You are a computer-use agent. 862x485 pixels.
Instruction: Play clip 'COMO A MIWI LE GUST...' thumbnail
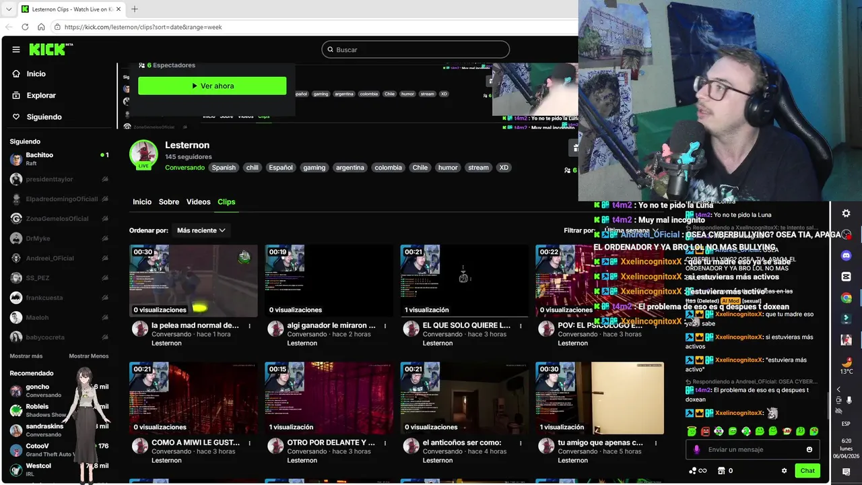click(x=193, y=398)
